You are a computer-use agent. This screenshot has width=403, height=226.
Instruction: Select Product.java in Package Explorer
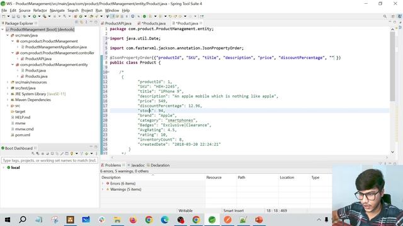tap(35, 70)
